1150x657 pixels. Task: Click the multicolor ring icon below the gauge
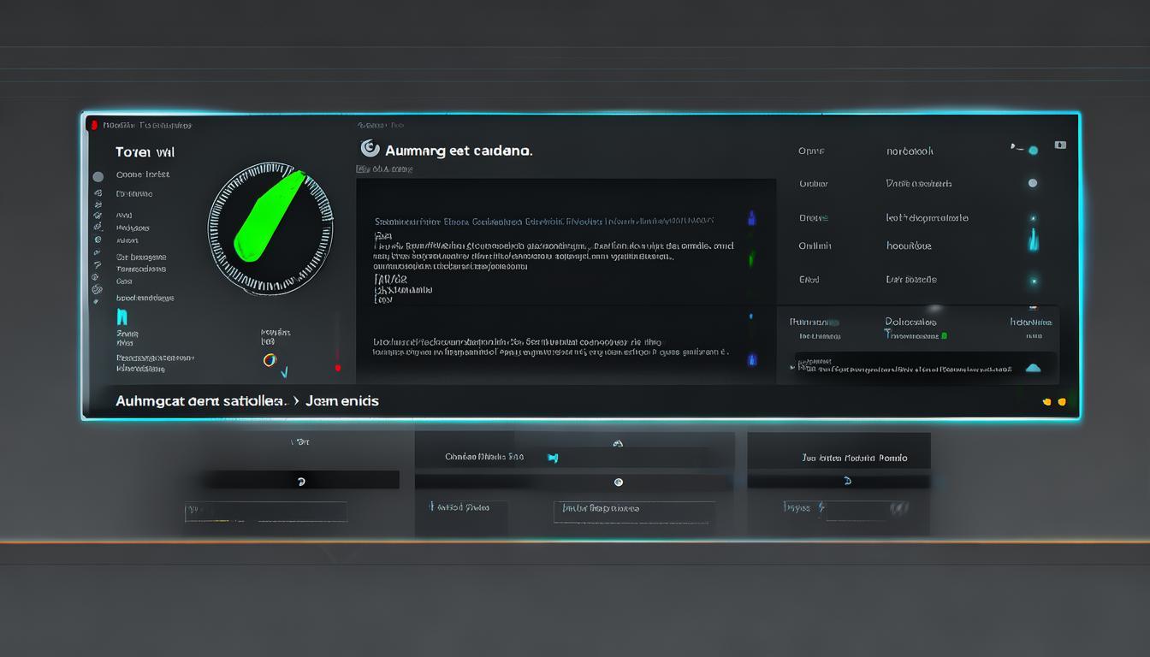269,360
